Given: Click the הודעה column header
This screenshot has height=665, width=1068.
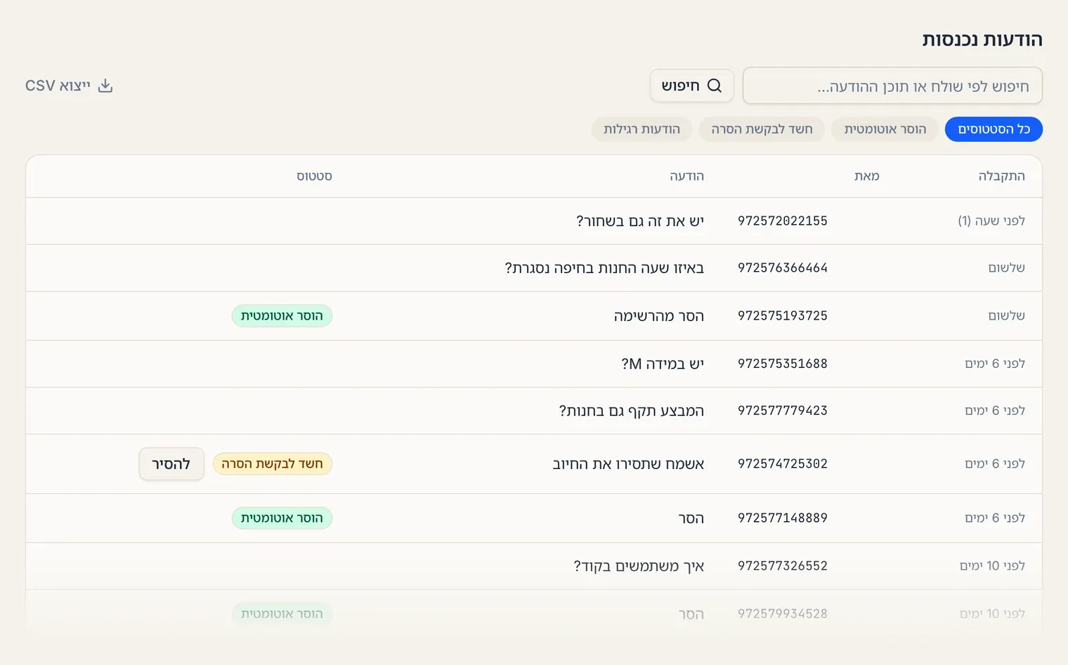Looking at the screenshot, I should (x=686, y=176).
